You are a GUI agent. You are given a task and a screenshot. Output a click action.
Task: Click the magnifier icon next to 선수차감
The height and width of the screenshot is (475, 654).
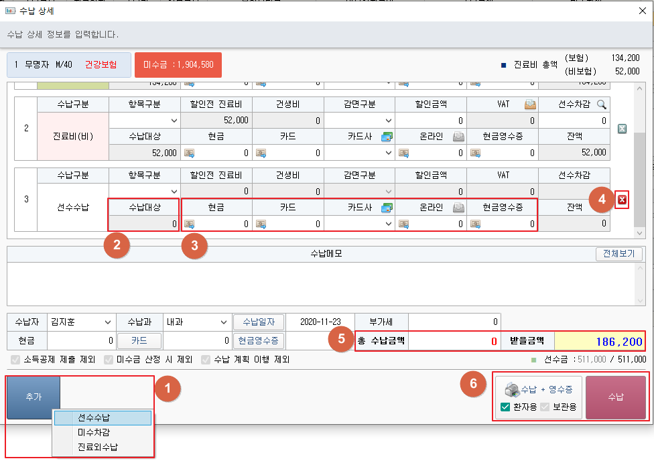601,104
